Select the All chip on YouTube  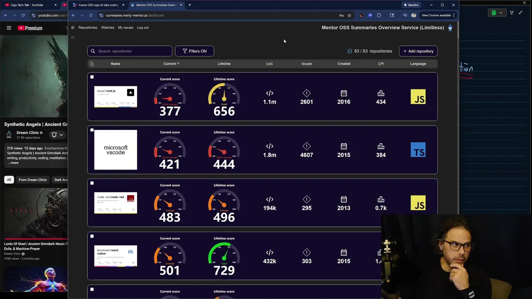point(9,180)
